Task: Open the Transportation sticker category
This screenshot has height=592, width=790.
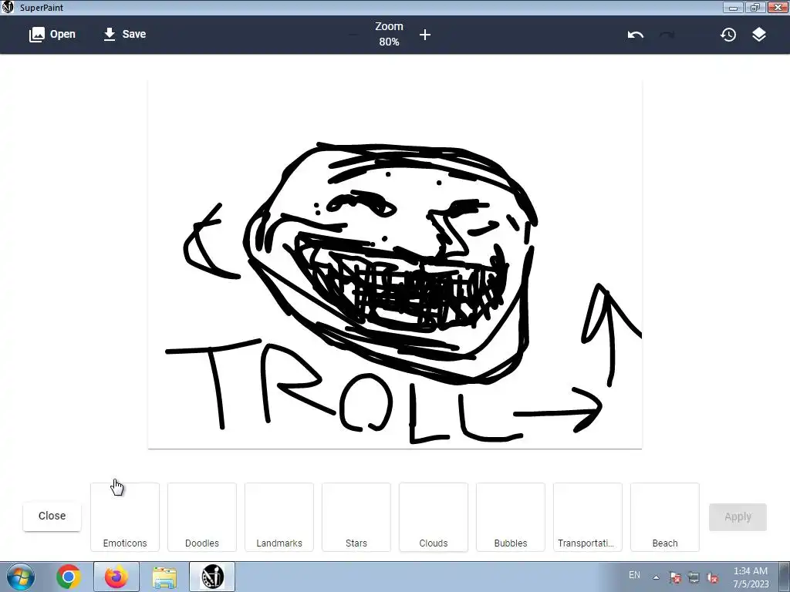Action: [587, 517]
